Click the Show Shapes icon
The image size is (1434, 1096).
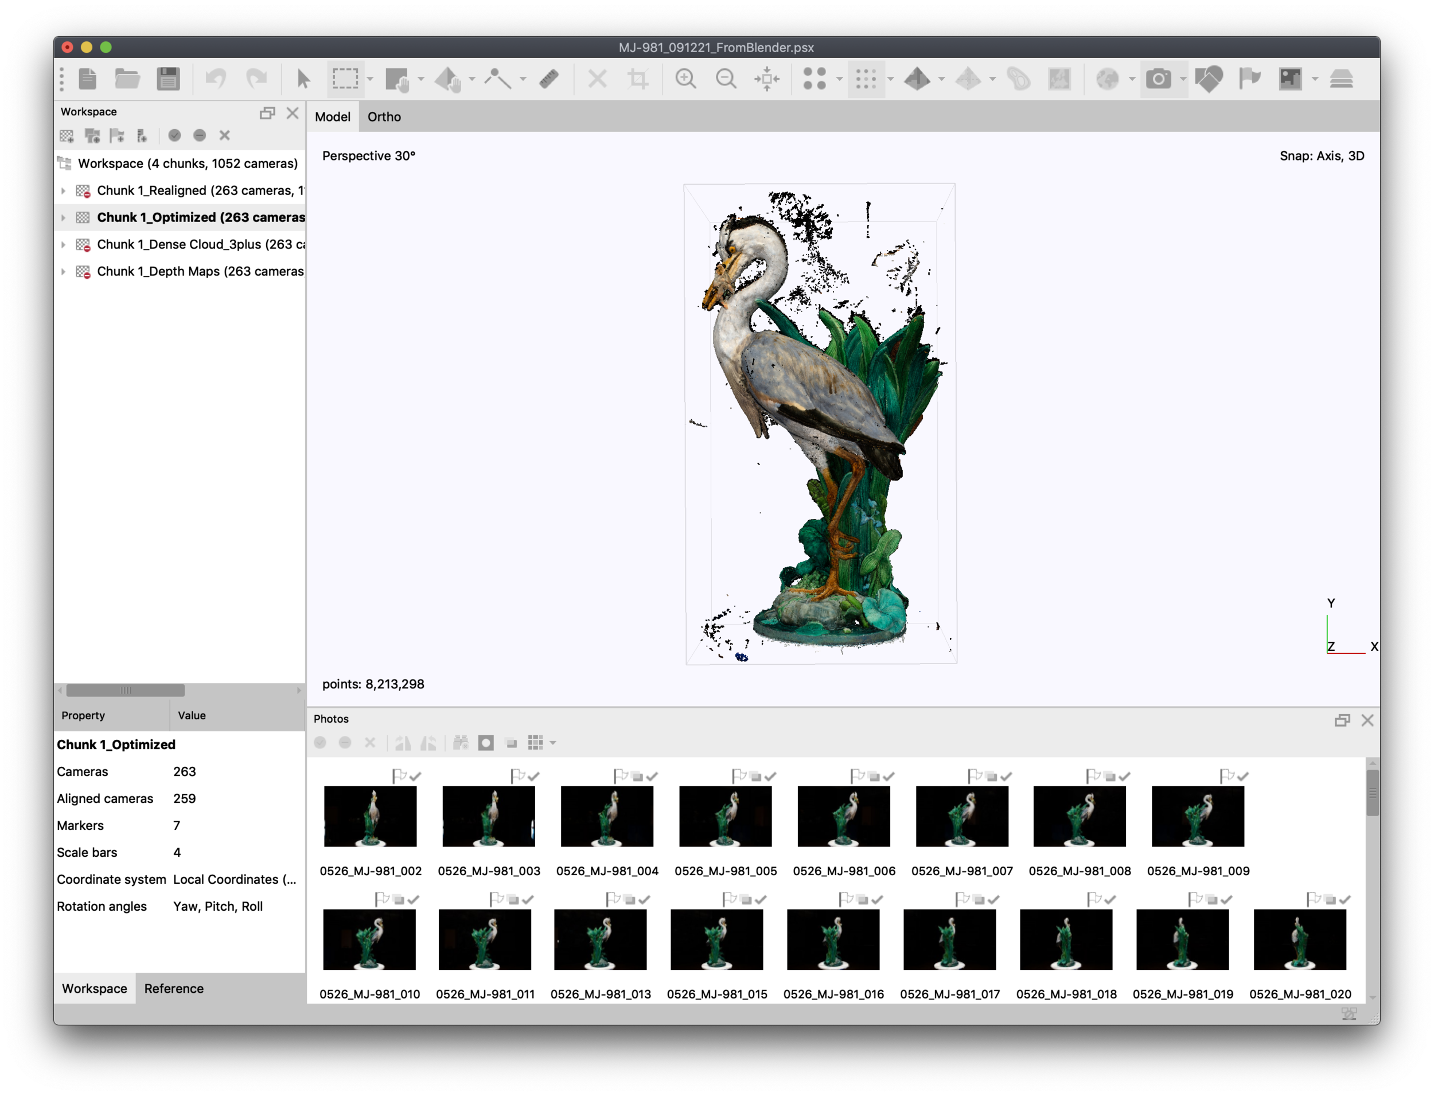pos(1208,79)
